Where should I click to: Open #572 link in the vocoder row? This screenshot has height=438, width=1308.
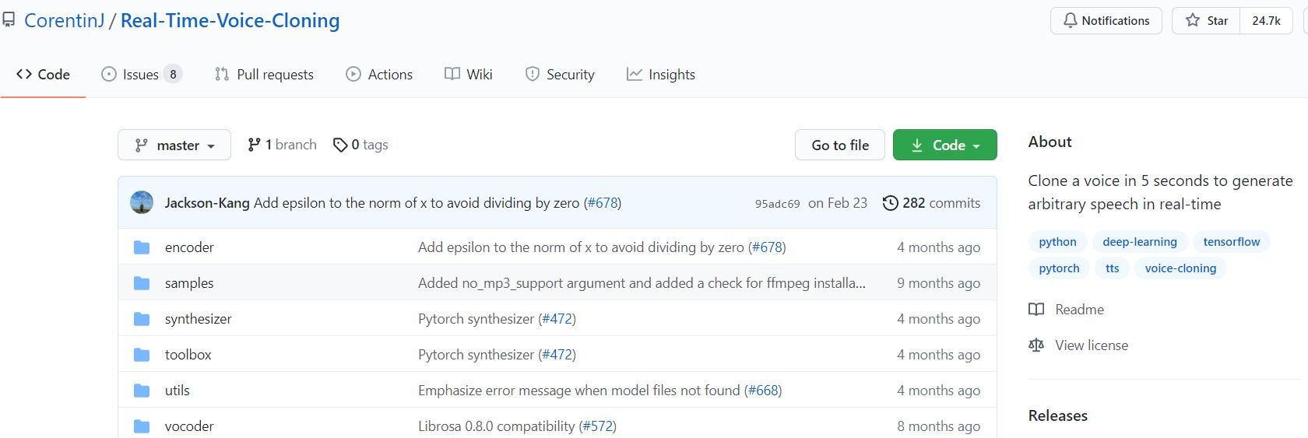598,426
